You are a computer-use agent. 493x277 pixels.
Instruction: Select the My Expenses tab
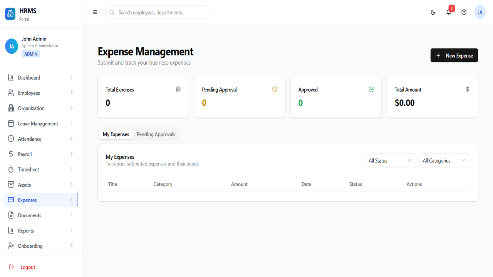116,134
